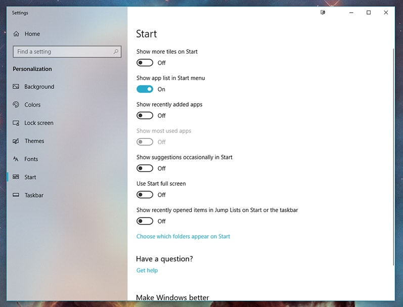Click the 'Have a question?' heading
The image size is (403, 307).
(x=164, y=259)
